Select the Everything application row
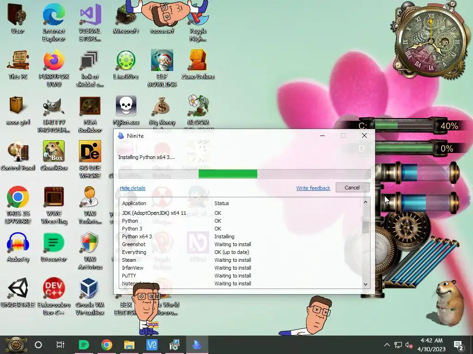473x354 pixels. coord(241,252)
